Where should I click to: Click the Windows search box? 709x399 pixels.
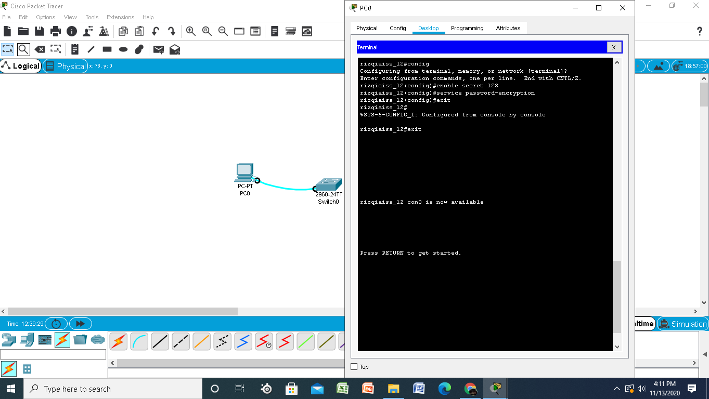click(x=112, y=389)
